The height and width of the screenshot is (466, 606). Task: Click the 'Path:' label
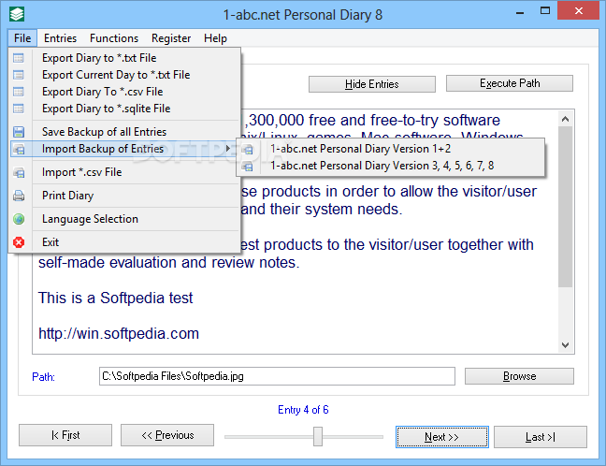[43, 377]
